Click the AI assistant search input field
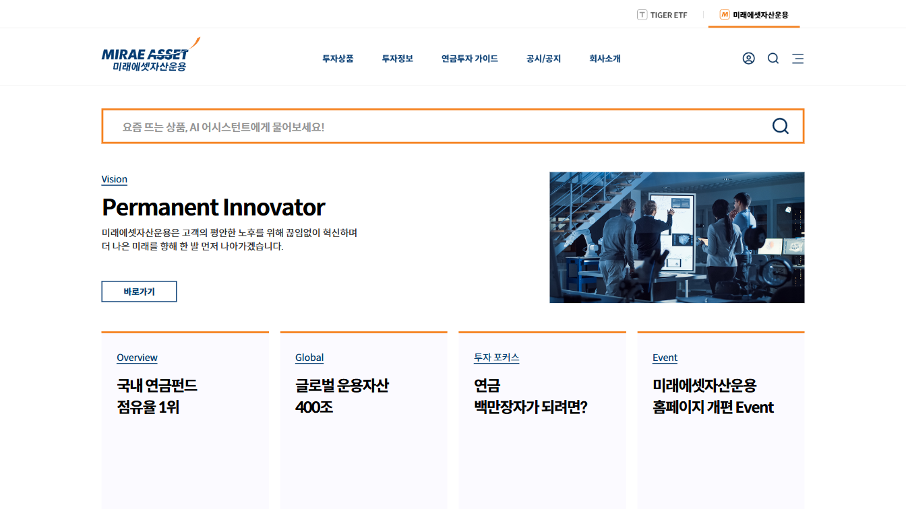The width and height of the screenshot is (906, 509). (452, 126)
